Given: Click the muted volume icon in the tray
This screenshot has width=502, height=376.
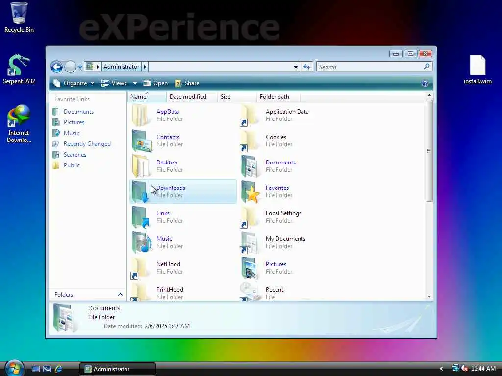Looking at the screenshot, I should coord(464,368).
